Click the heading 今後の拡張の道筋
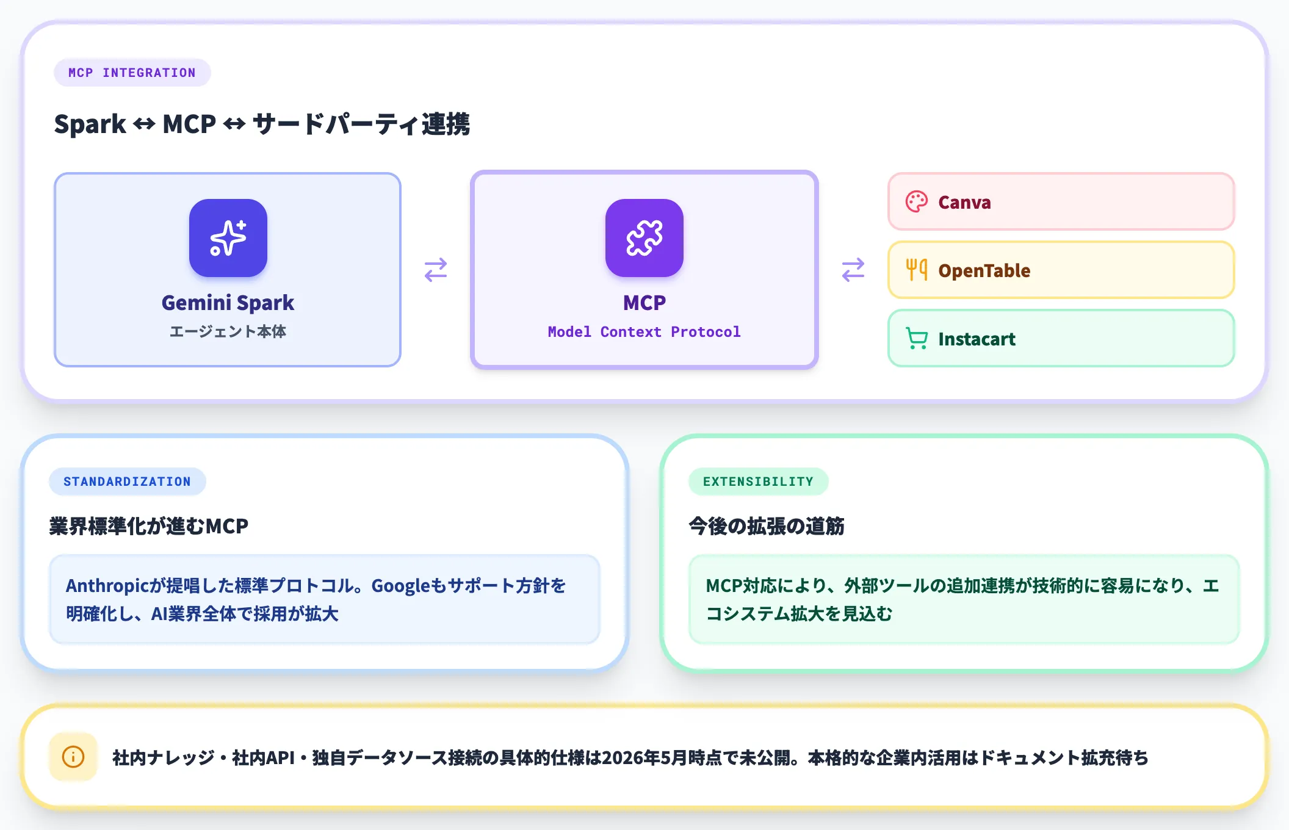1289x830 pixels. 767,526
